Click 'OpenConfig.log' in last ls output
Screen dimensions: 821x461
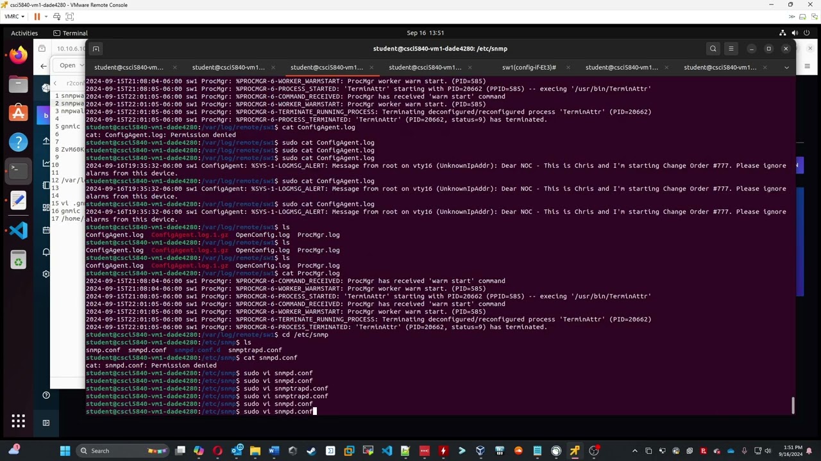tap(262, 266)
